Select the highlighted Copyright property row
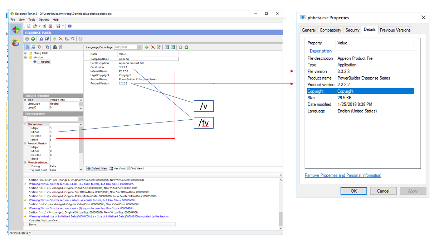 coord(360,91)
